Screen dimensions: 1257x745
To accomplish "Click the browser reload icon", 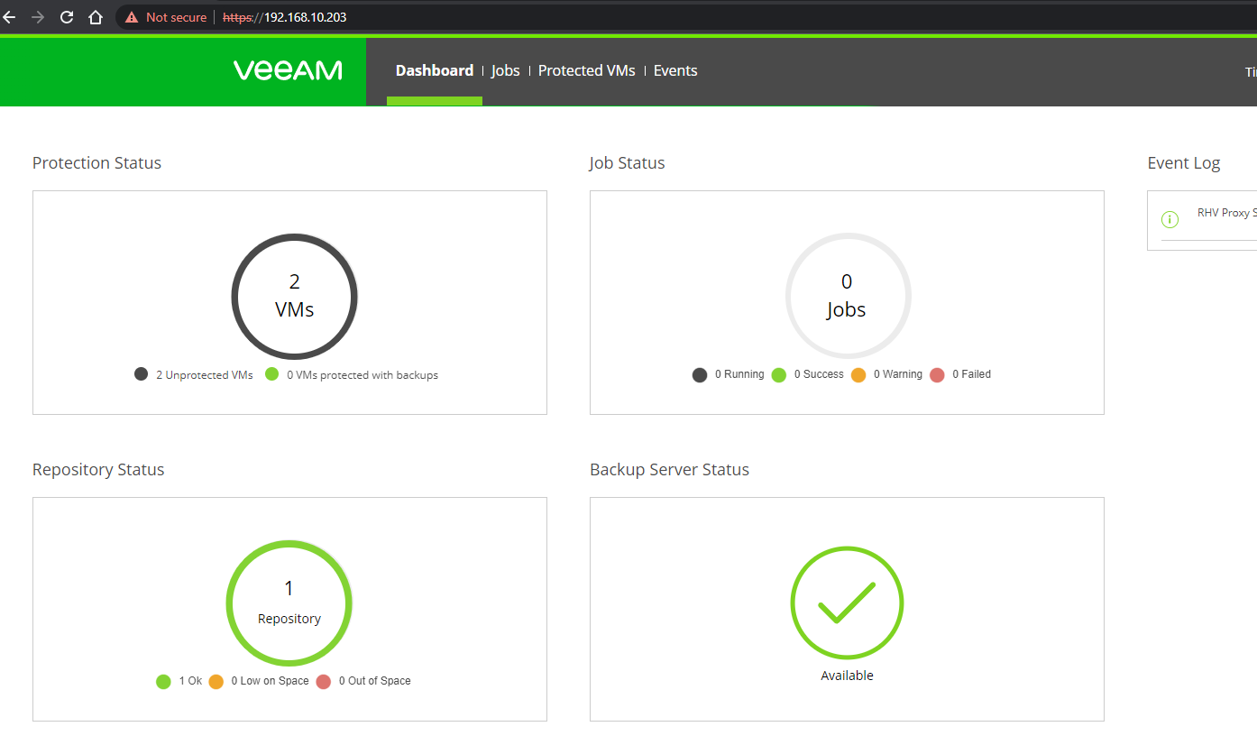I will click(67, 17).
